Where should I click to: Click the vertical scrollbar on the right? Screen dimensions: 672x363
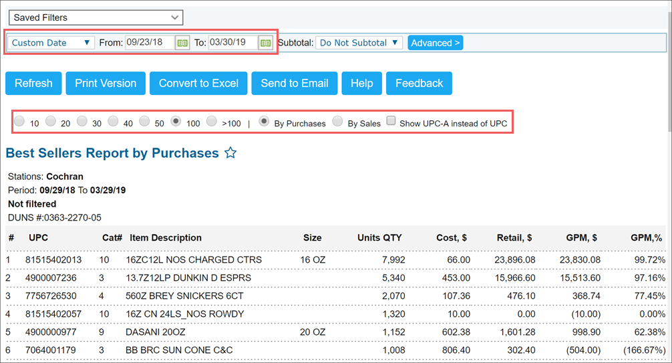669,73
